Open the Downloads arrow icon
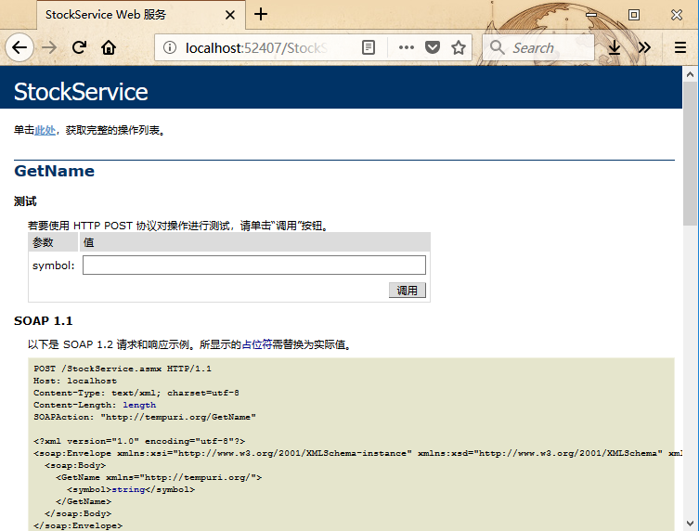 point(615,47)
